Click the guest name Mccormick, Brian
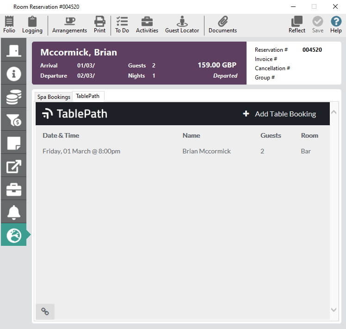This screenshot has height=329, width=346. 79,53
